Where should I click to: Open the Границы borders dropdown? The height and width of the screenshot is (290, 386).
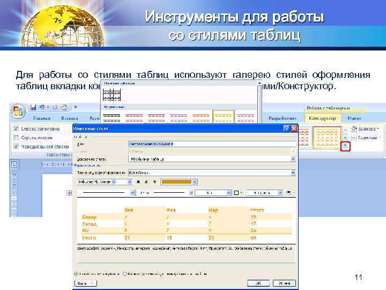click(x=366, y=137)
